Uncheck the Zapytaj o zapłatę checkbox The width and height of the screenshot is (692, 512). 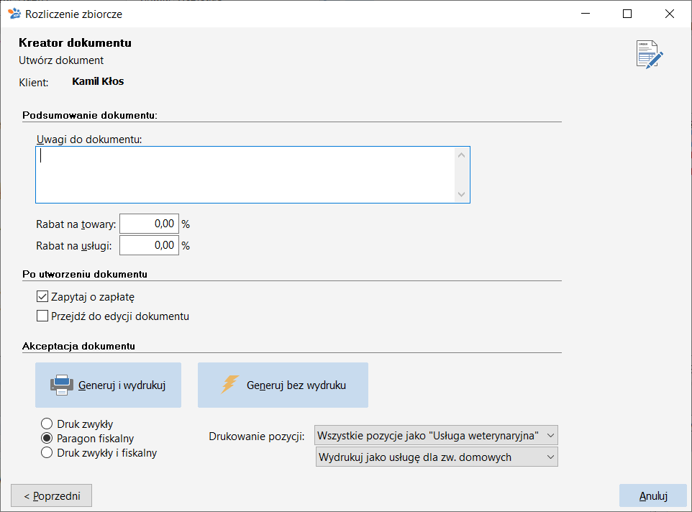point(42,296)
